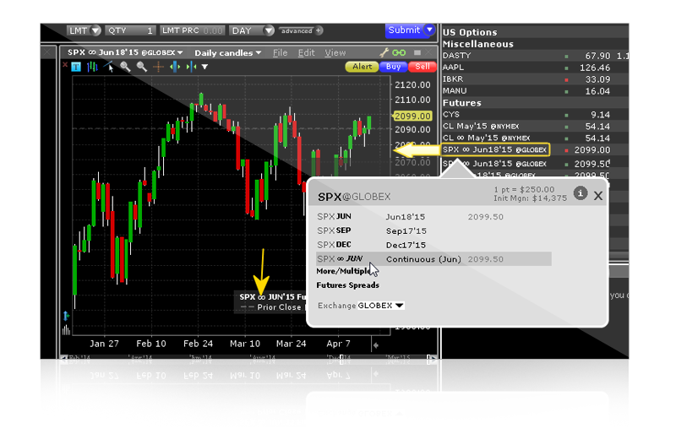Select the SPX DEC Dec17'15 contract row
Screen dimensions: 676x439
click(x=433, y=245)
